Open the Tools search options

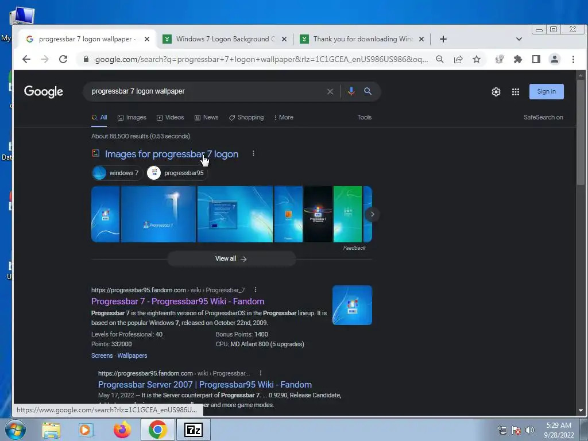point(364,117)
